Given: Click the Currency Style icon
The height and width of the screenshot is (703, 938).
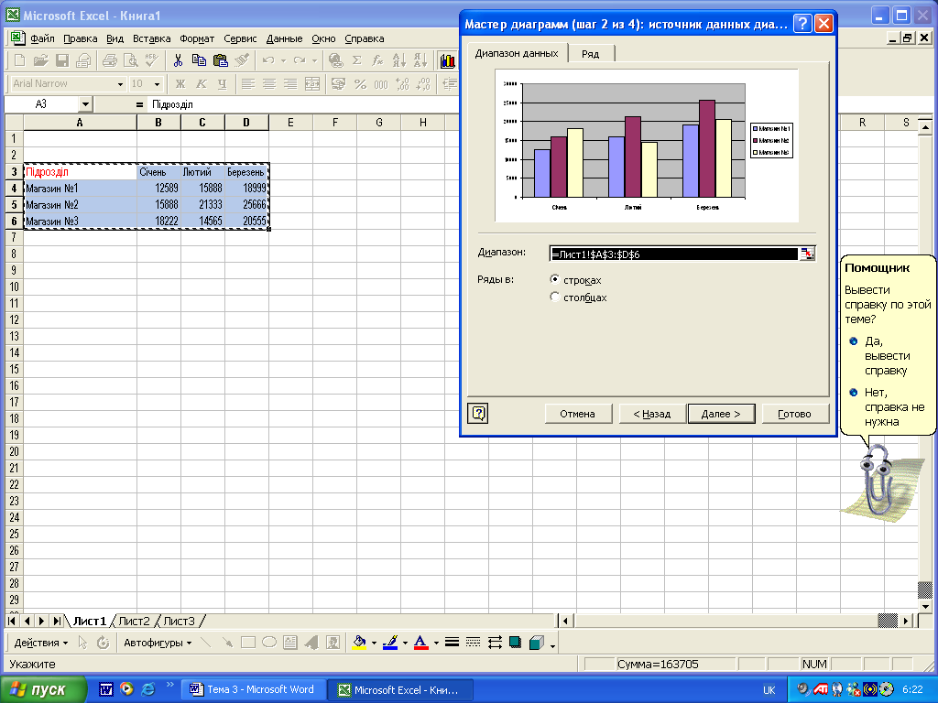Looking at the screenshot, I should click(x=339, y=84).
